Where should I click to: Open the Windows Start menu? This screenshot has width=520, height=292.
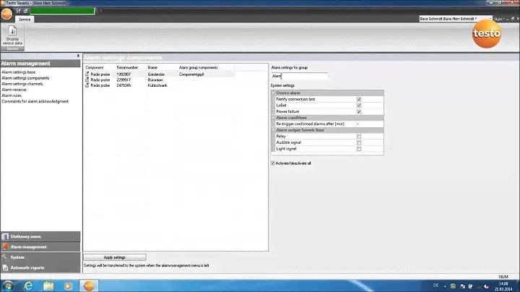pyautogui.click(x=8, y=285)
